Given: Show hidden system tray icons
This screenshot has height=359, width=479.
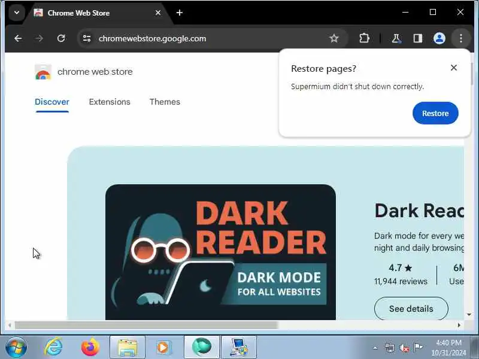Looking at the screenshot, I should pyautogui.click(x=375, y=348).
